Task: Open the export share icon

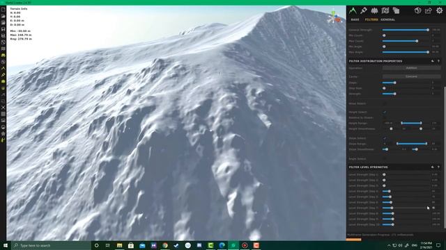Action: (429, 11)
